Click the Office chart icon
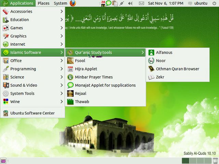 click(x=6, y=61)
